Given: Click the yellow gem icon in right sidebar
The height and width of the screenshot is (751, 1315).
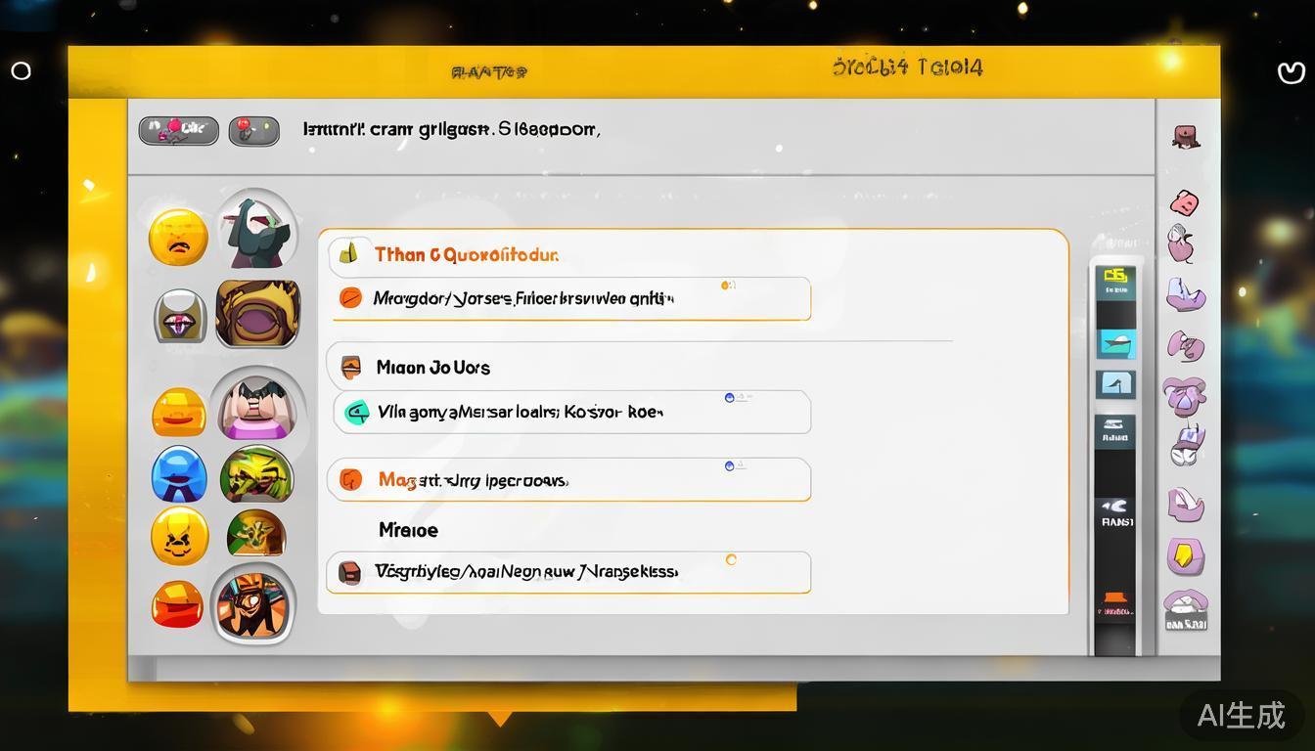Looking at the screenshot, I should pos(1185,556).
